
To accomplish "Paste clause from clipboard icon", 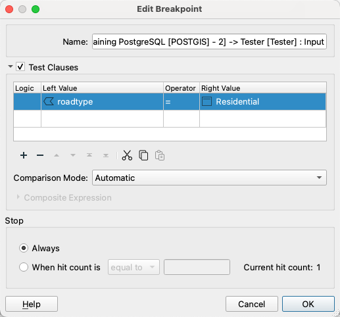I will point(160,155).
